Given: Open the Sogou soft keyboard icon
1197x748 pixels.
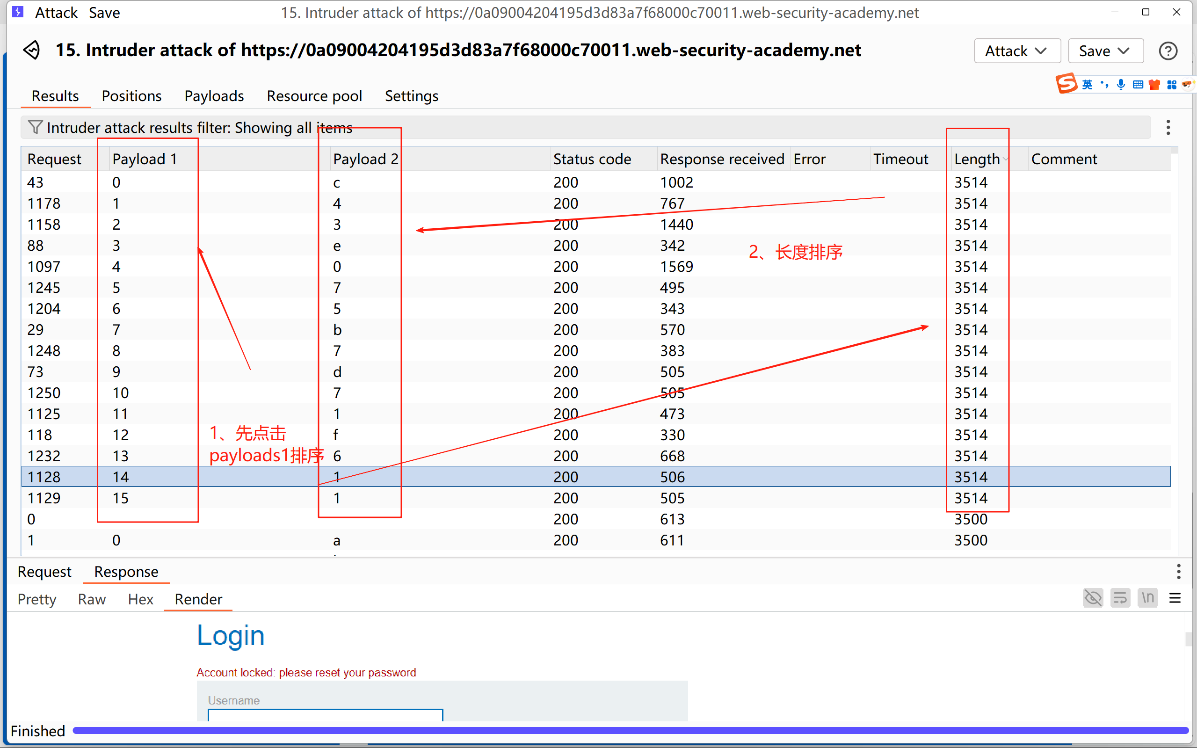Looking at the screenshot, I should (x=1138, y=85).
